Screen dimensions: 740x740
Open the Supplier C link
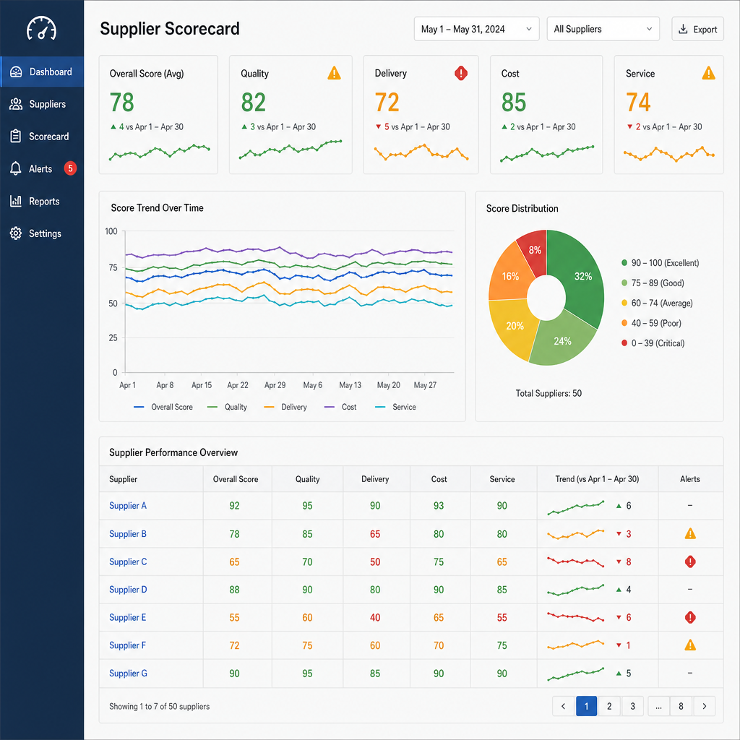(x=128, y=562)
